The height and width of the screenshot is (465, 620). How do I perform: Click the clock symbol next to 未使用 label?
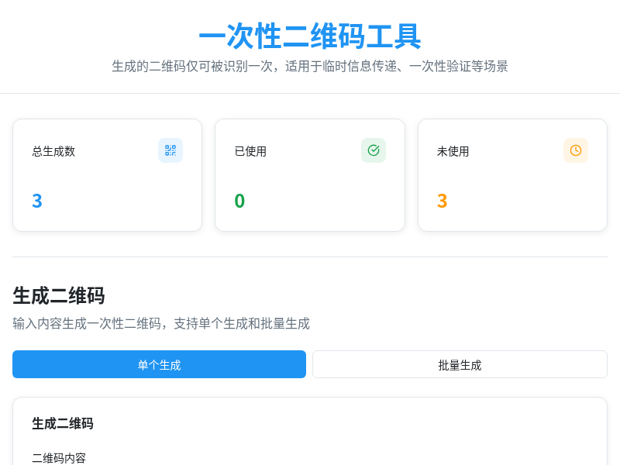click(576, 150)
